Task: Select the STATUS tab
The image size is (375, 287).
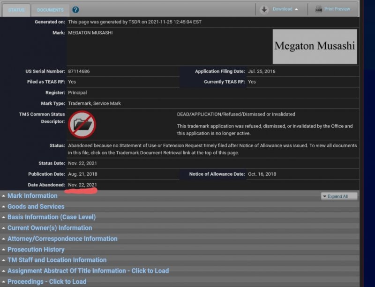Action: tap(17, 9)
